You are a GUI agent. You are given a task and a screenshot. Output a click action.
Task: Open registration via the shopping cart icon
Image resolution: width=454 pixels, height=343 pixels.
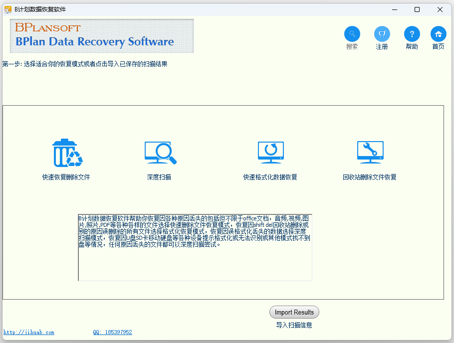382,34
